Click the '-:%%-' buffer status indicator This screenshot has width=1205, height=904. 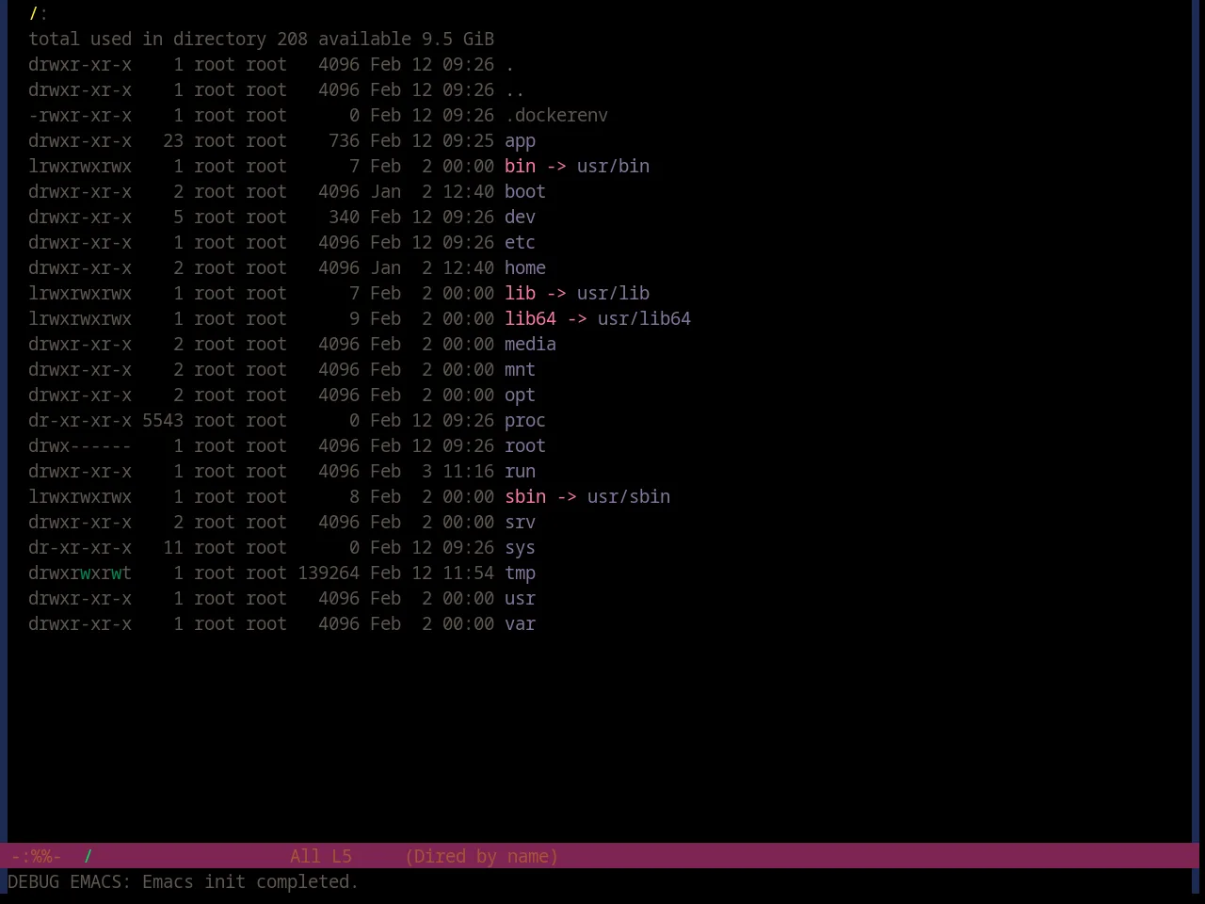click(x=36, y=857)
